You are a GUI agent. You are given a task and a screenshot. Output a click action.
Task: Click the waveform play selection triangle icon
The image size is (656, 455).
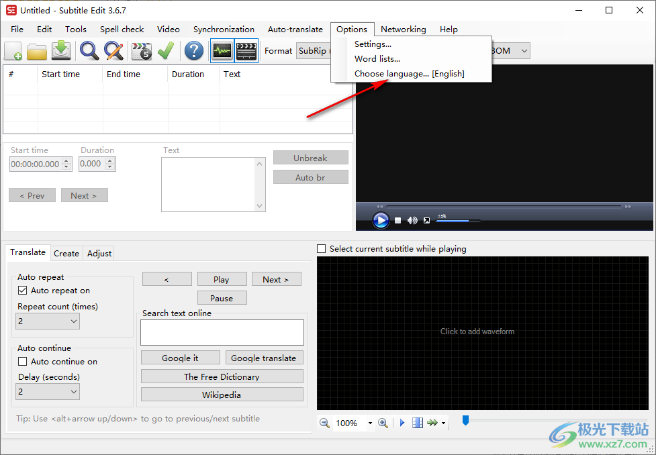point(402,423)
